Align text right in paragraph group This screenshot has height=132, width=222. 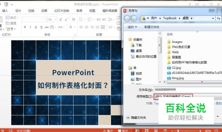[92, 27]
